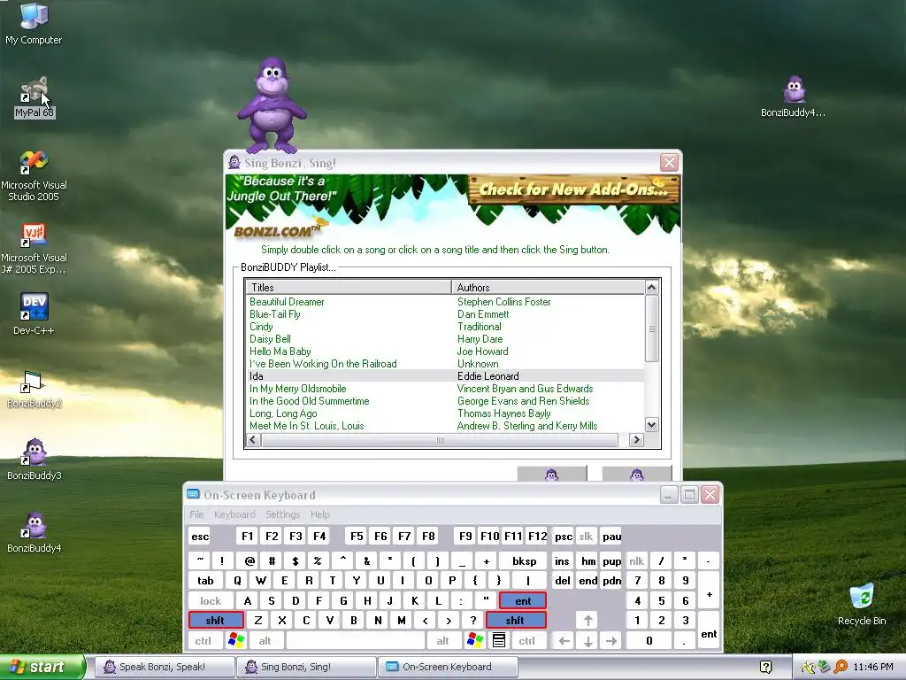
Task: Click the playlist vertical scrollbar thumb
Action: click(x=652, y=328)
